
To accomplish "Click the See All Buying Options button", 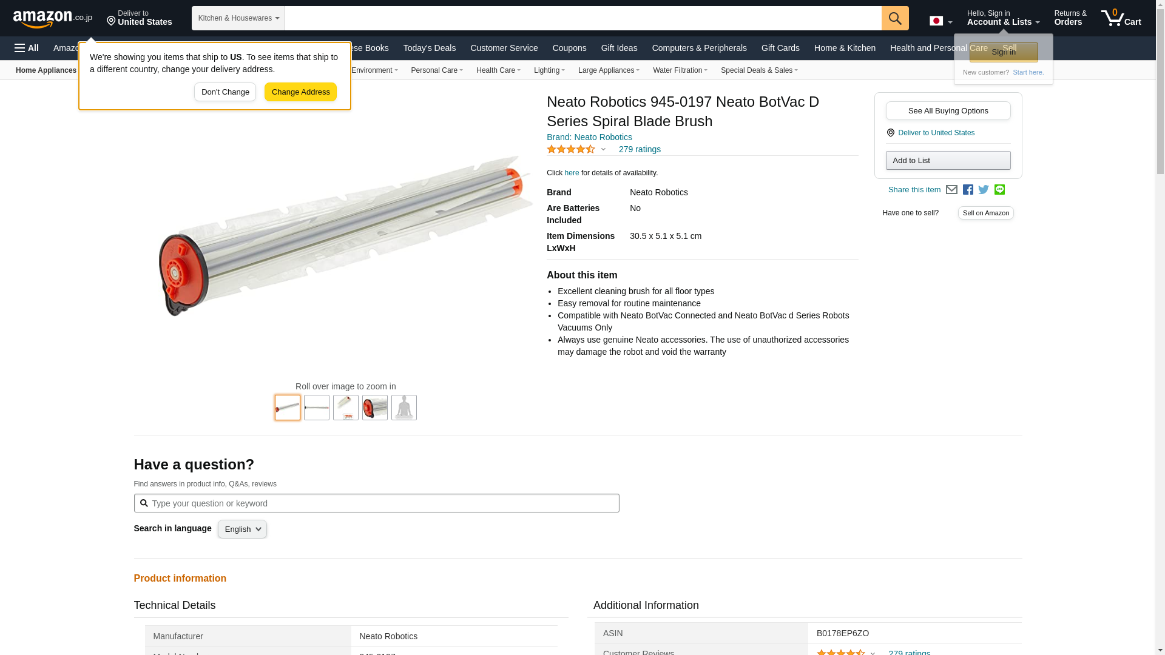I will pos(948,111).
